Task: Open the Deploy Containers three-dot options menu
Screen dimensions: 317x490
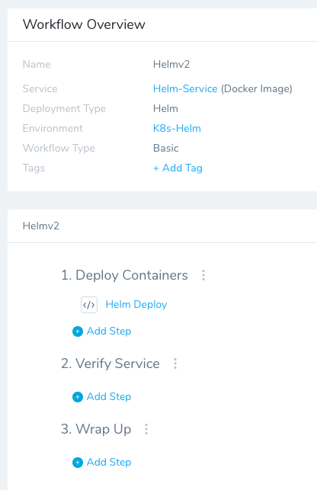Action: [203, 275]
